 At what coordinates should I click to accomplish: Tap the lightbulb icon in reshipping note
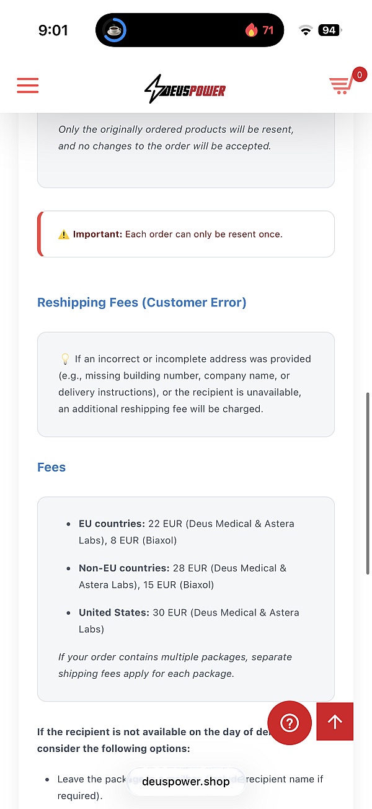[64, 359]
